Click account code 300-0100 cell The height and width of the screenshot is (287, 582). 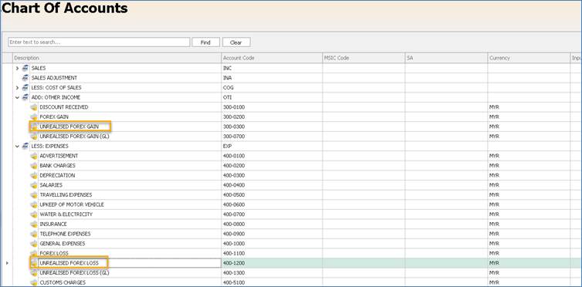[272, 107]
